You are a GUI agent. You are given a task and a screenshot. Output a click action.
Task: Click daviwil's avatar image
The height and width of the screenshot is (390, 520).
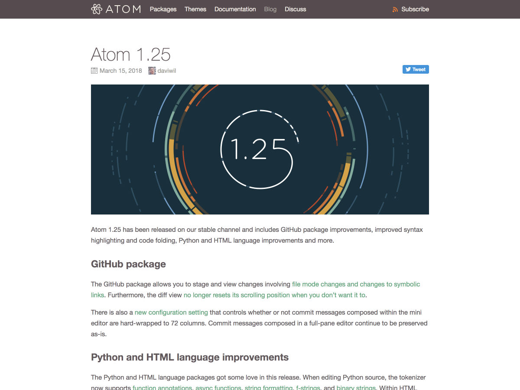(x=152, y=71)
